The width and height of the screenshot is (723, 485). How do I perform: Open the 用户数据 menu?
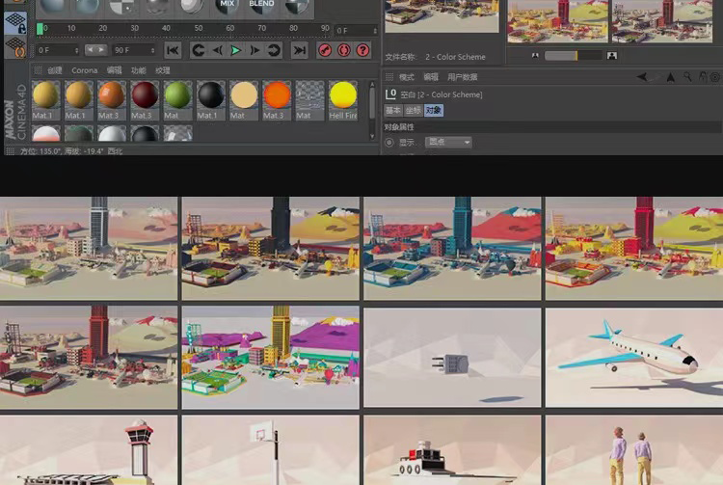[463, 77]
